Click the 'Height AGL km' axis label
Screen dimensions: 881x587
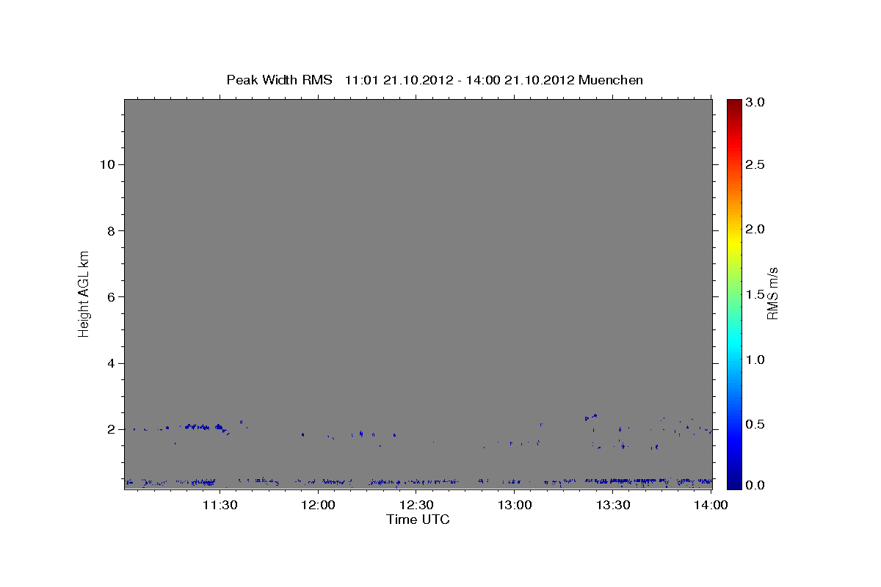84,293
